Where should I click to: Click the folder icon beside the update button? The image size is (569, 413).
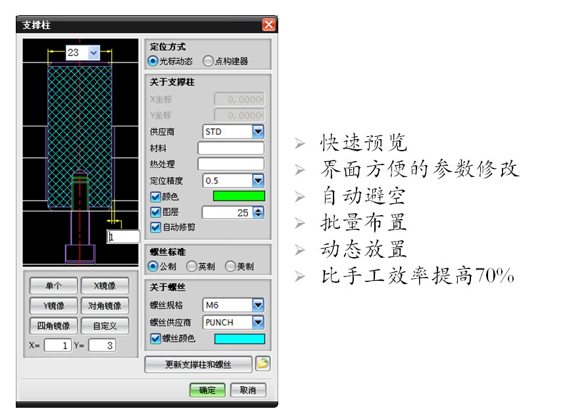262,364
